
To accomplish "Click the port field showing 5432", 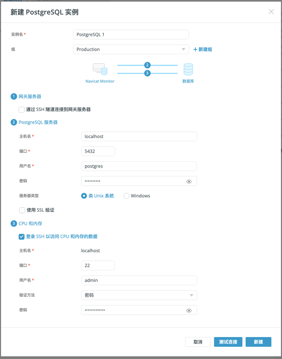I will [98, 151].
